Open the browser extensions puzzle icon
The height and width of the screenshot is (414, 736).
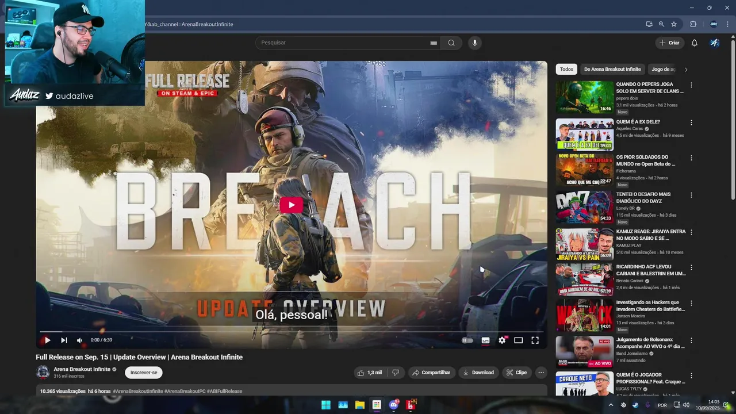click(x=693, y=24)
